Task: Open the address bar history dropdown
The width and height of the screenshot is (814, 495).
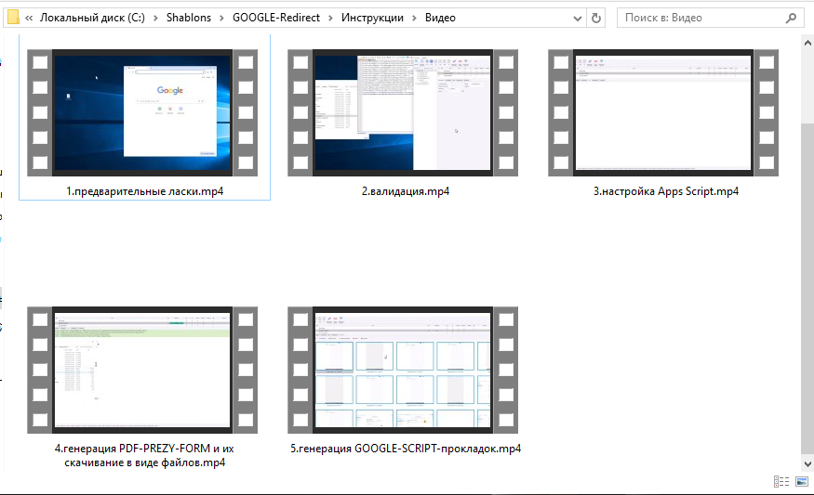Action: 578,19
